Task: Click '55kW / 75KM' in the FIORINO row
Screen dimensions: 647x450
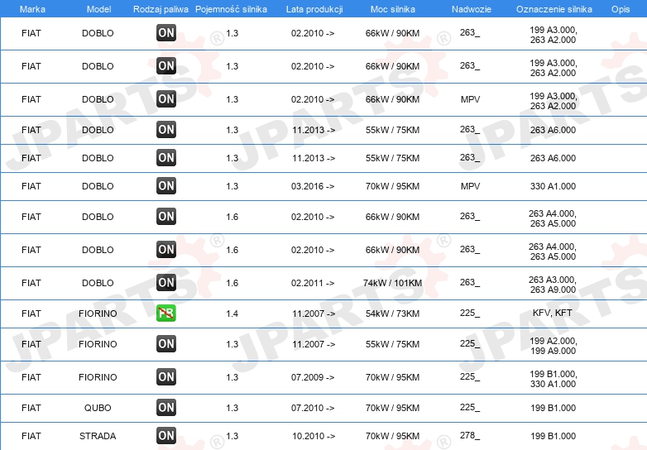Action: (392, 344)
